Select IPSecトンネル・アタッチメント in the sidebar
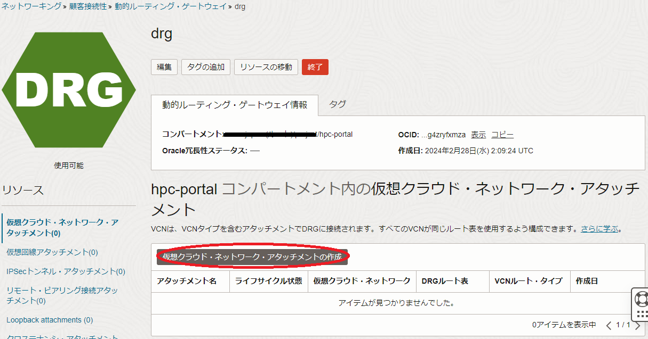This screenshot has height=339, width=648. 66,271
